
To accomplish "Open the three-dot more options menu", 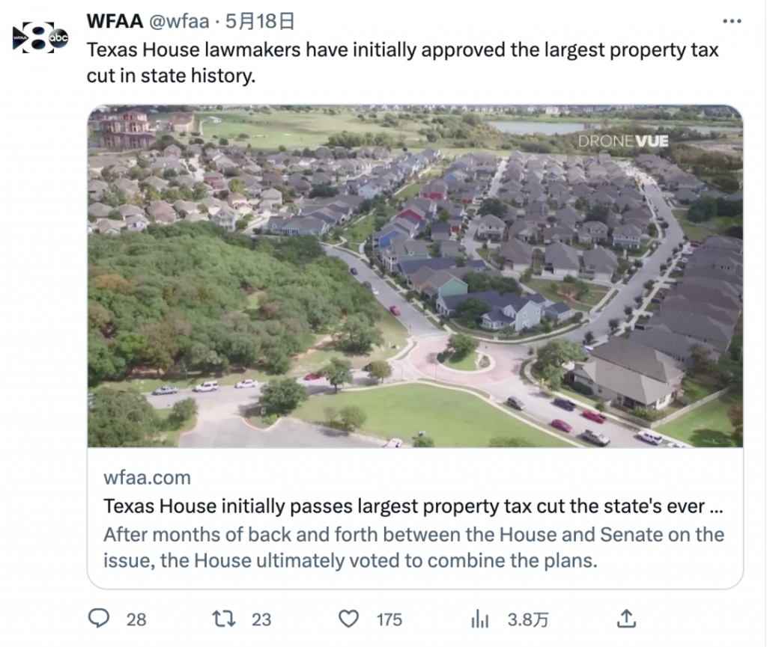I will (x=732, y=21).
